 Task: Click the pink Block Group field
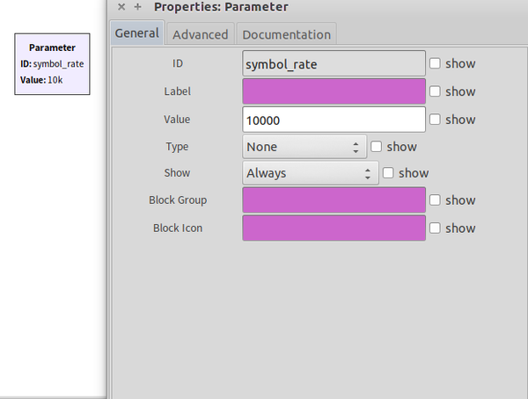tap(334, 200)
